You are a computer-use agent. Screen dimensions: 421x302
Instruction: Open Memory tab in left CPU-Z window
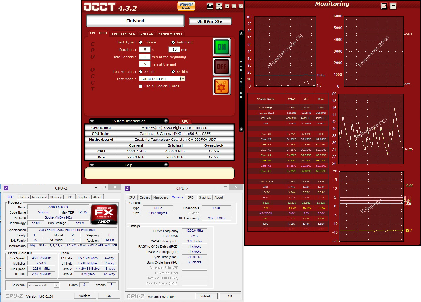click(x=56, y=197)
